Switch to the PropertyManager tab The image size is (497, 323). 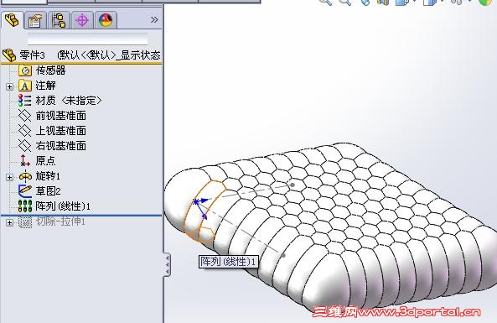tap(35, 21)
